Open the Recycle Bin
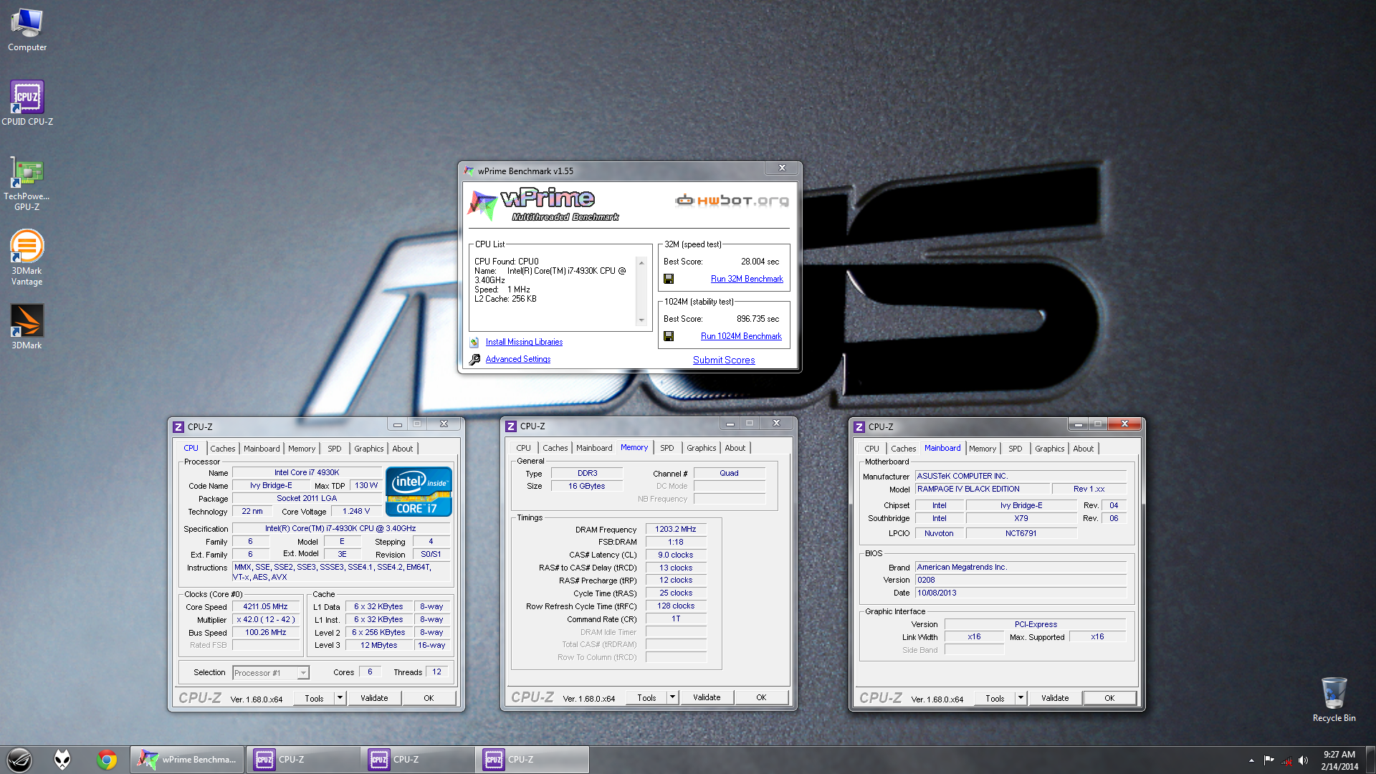 pyautogui.click(x=1334, y=699)
